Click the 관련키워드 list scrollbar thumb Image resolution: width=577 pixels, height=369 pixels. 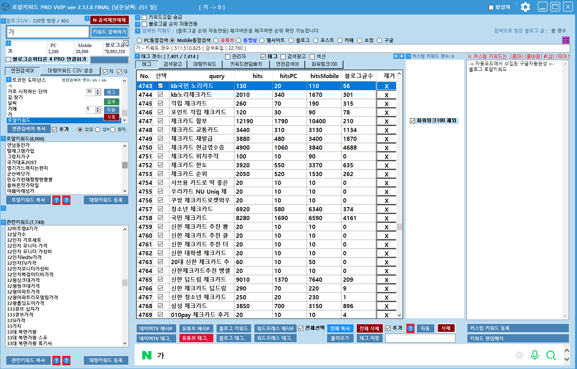125,282
